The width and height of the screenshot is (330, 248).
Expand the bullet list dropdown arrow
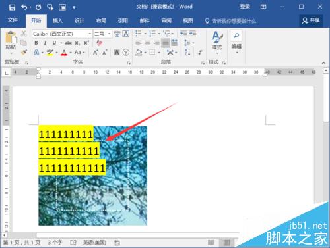coord(145,34)
